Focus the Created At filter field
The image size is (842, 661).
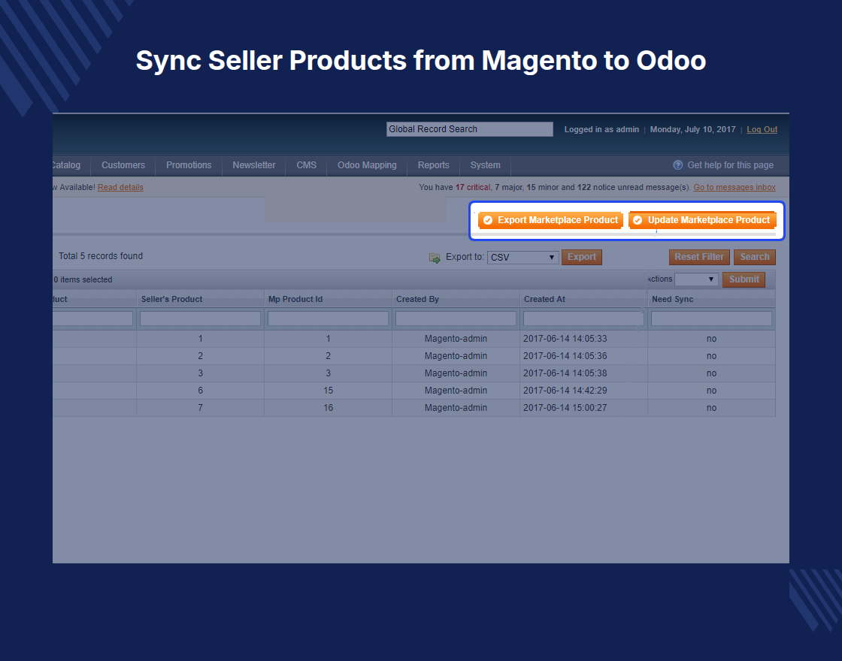tap(583, 318)
